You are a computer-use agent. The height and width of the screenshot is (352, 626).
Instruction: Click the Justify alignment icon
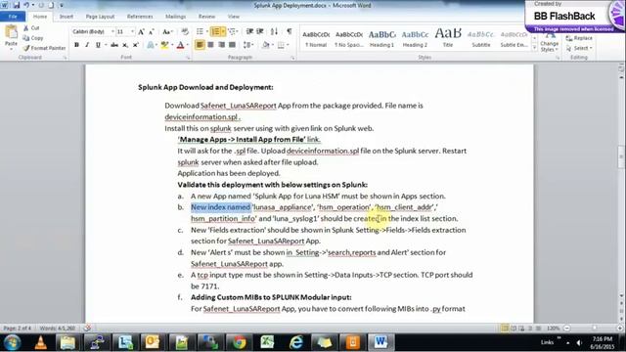232,45
